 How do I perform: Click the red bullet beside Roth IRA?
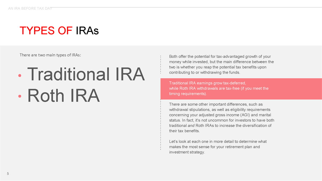click(x=20, y=97)
